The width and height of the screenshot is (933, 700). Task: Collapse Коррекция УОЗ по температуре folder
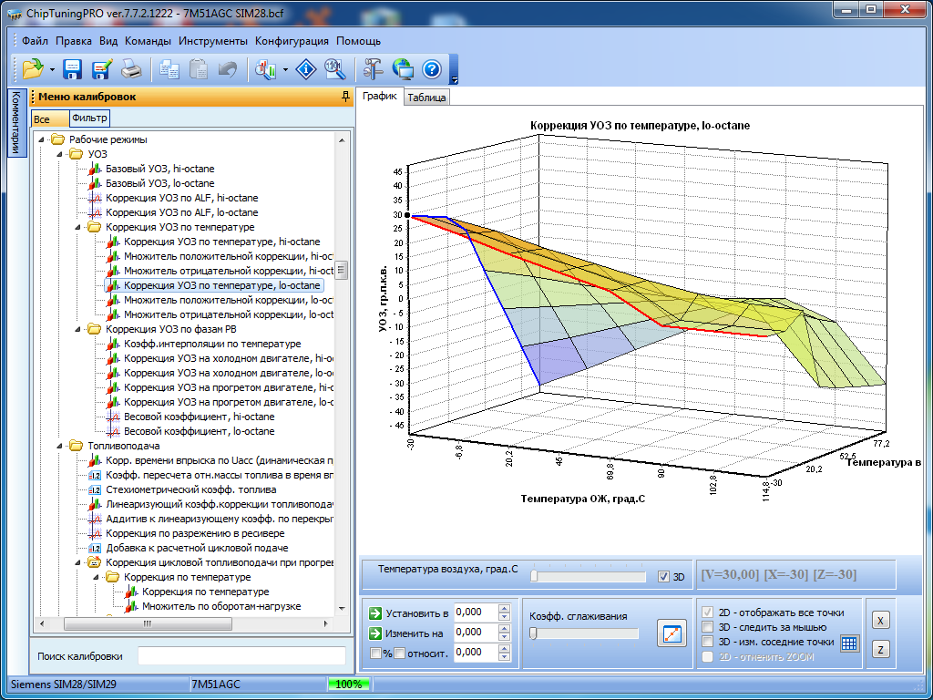pyautogui.click(x=78, y=227)
